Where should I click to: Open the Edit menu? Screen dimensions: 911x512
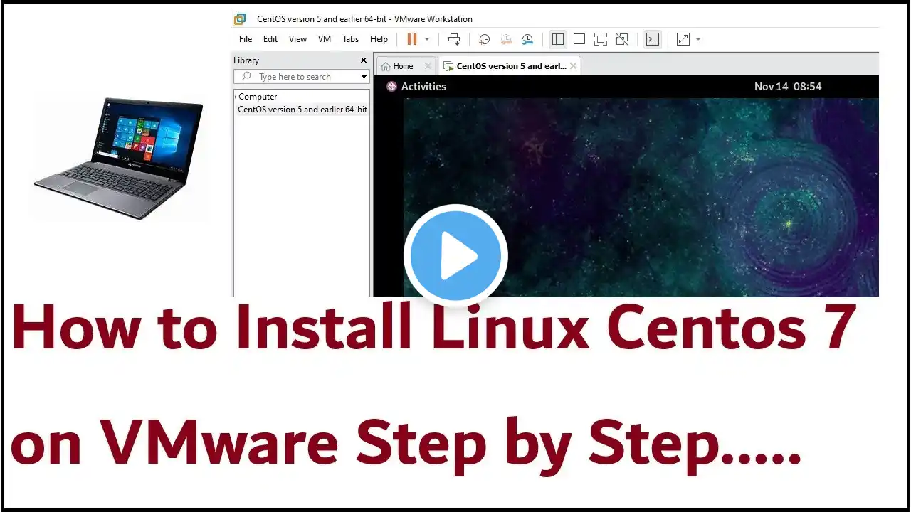point(270,39)
